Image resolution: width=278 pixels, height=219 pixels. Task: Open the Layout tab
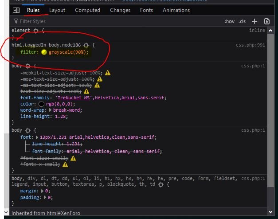tap(57, 10)
